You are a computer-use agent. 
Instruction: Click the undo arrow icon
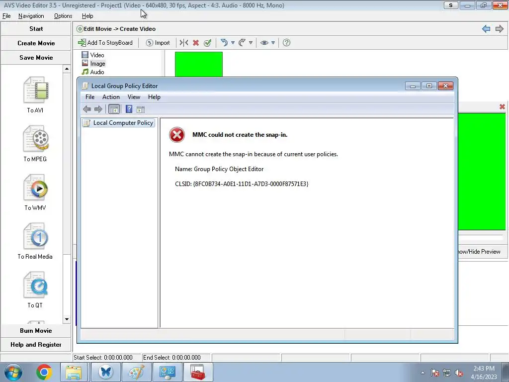(224, 43)
